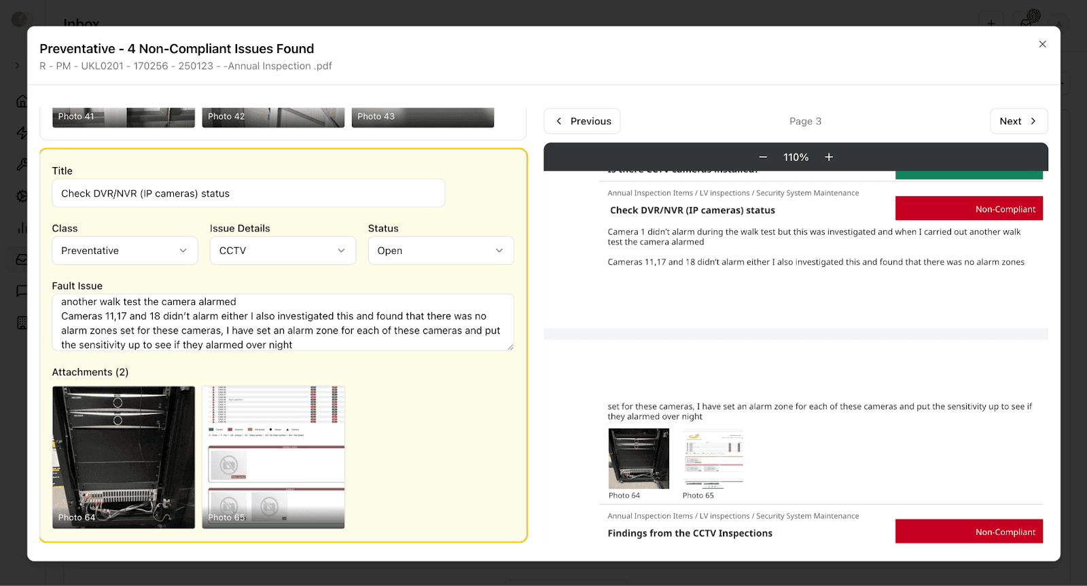This screenshot has width=1087, height=586.
Task: Click Photo 65 image in the PDF preview
Action: 713,458
